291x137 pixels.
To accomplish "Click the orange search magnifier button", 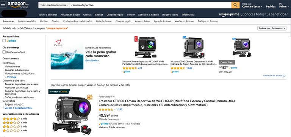I will pyautogui.click(x=235, y=5).
